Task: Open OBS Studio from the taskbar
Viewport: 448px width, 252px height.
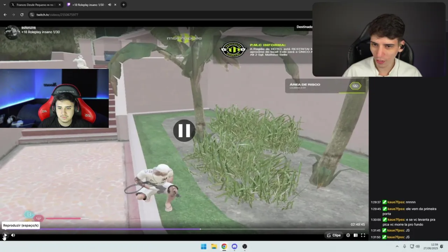Action: coord(245,246)
